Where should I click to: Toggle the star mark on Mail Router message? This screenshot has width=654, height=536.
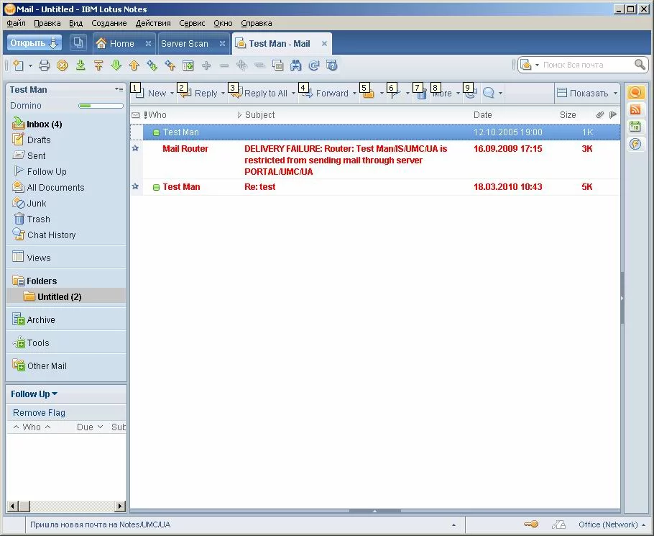135,148
